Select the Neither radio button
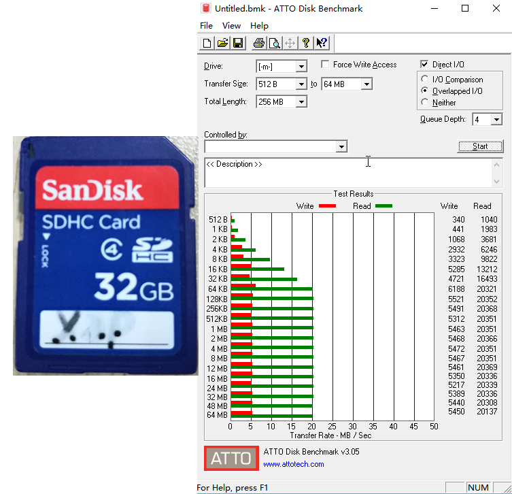The image size is (512, 494). (x=424, y=102)
